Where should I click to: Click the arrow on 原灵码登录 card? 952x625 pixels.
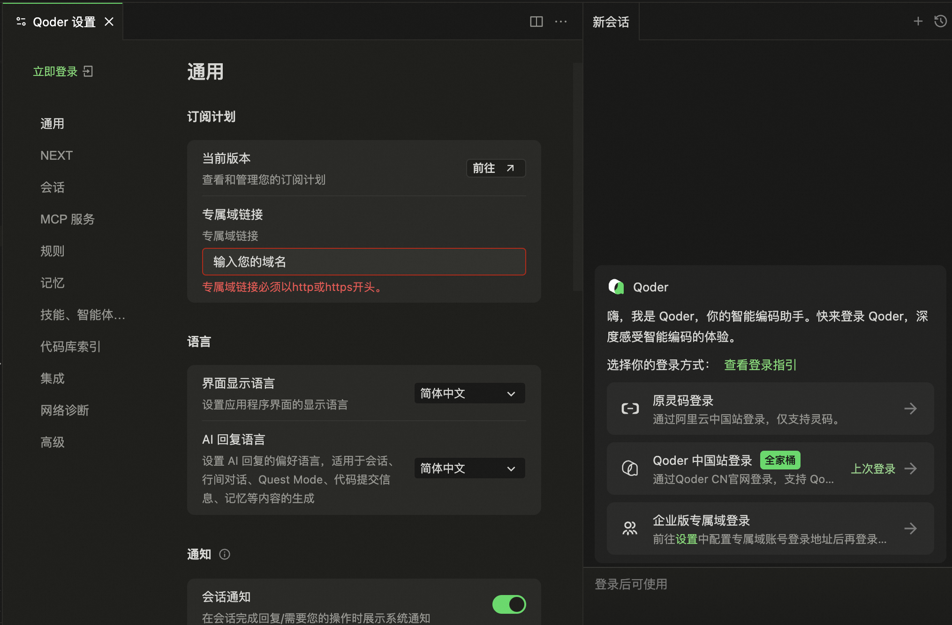pos(910,409)
